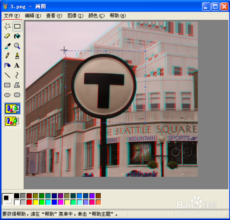The width and height of the screenshot is (230, 220).
Task: Select the Brush tool
Action: pos(17,56)
